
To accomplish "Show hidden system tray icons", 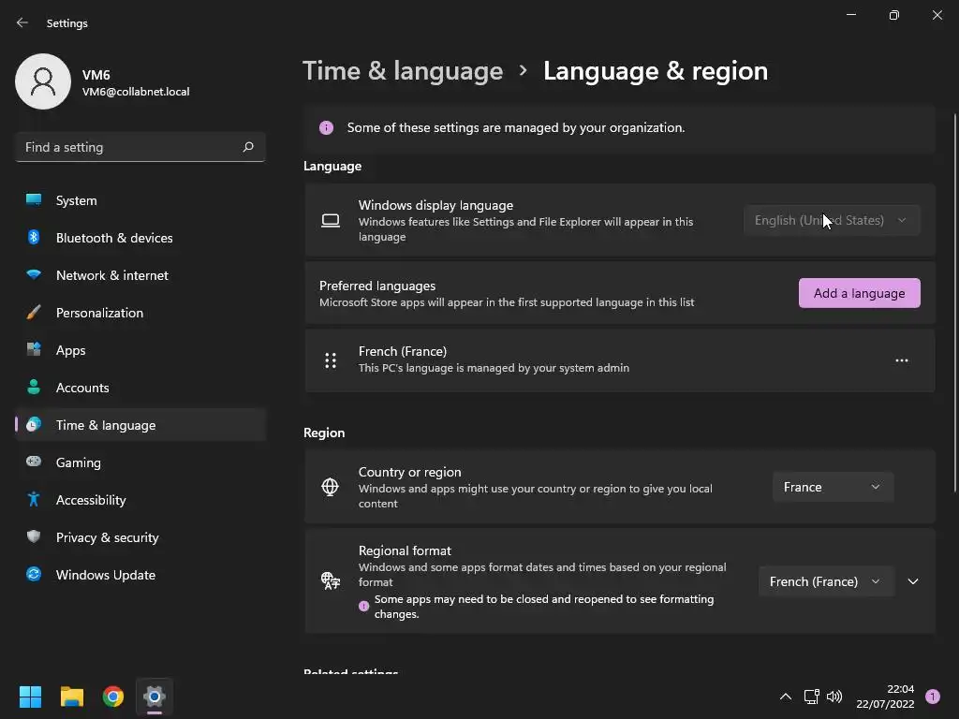I will pos(786,697).
